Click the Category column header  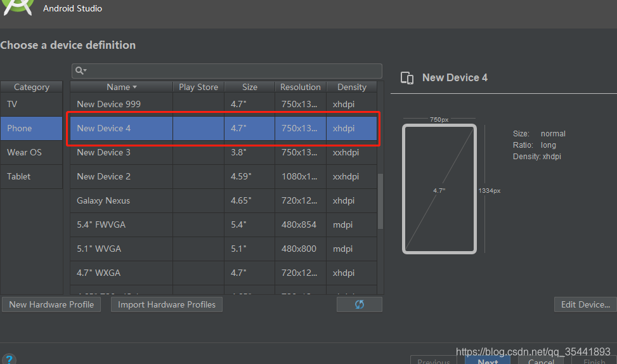click(32, 87)
